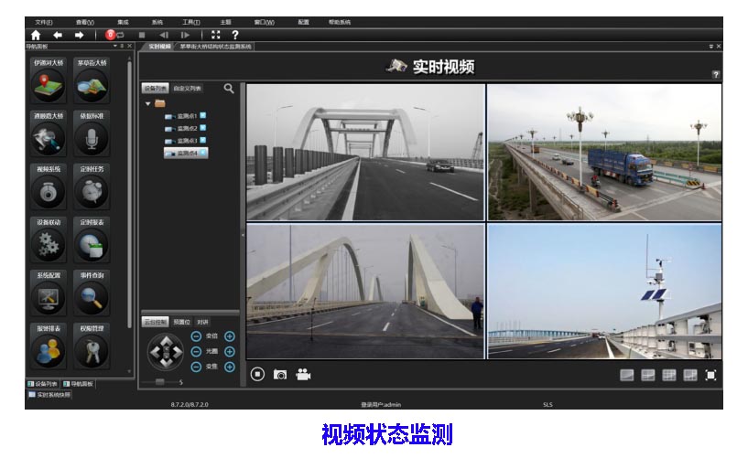The height and width of the screenshot is (458, 748).
Task: Take a snapshot with the camera icon
Action: (x=280, y=374)
